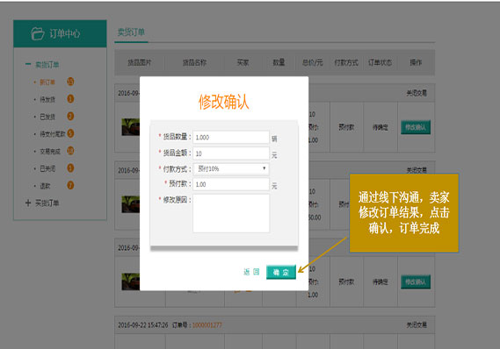500x349 pixels.
Task: Expand the 买货订单 section with the plus icon
Action: pos(28,203)
